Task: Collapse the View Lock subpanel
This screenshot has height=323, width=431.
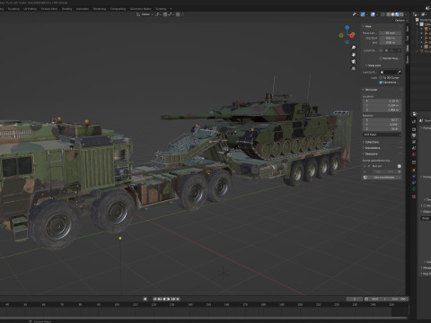Action: click(x=374, y=65)
